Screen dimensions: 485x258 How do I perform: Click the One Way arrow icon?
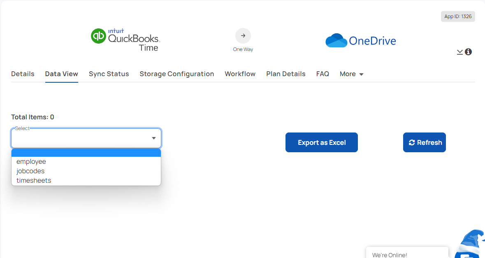click(243, 35)
